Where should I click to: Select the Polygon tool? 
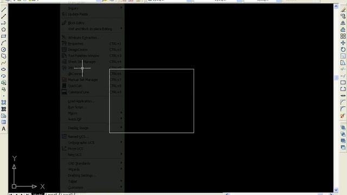tap(4, 30)
